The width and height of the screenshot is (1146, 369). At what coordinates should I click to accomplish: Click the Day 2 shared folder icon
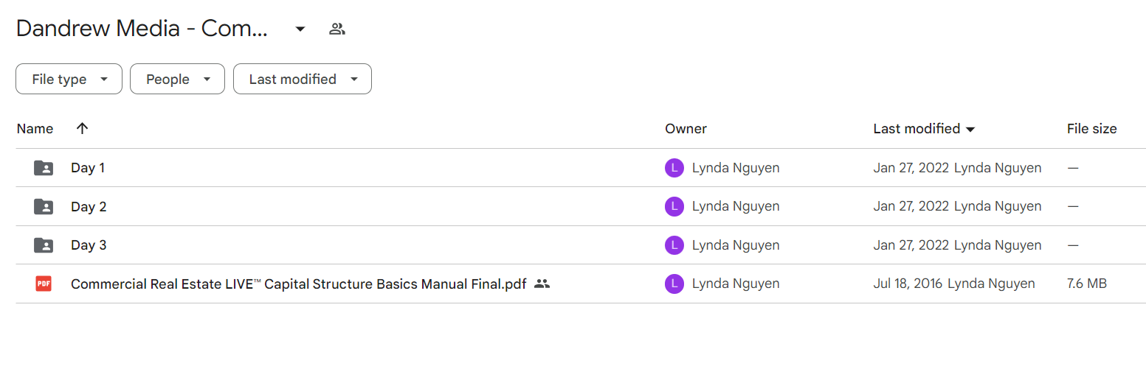(x=44, y=207)
